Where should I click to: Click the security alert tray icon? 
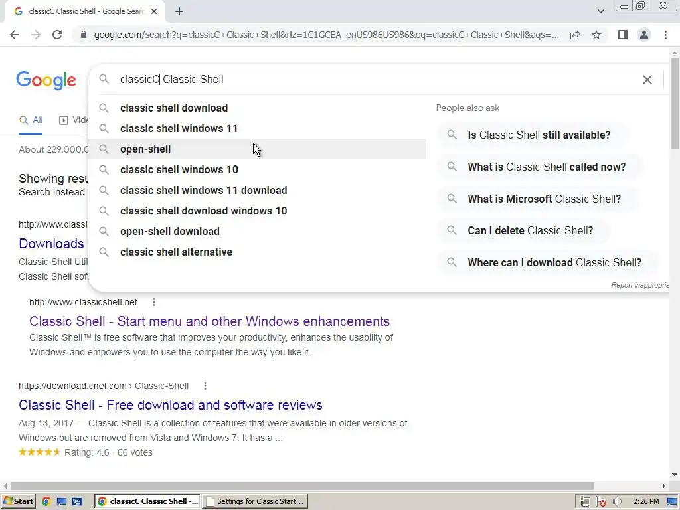point(600,501)
